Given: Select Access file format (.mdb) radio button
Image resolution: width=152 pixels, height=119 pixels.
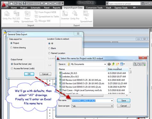Looking at the screenshot, I should pos(12,69).
